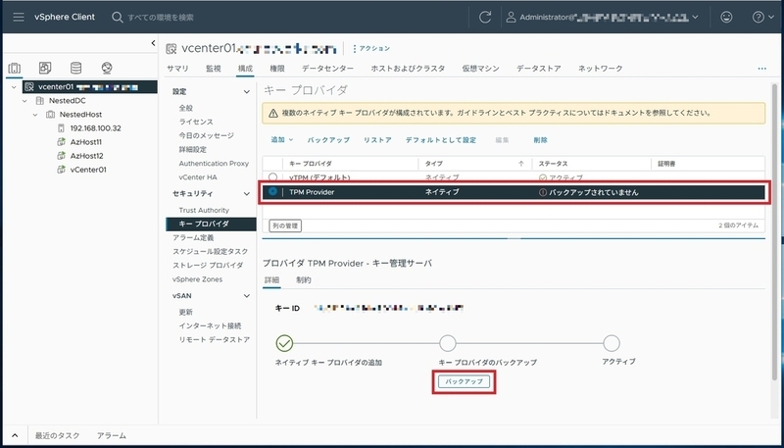The width and height of the screenshot is (784, 448).
Task: Select the TPM Provider radio button
Action: click(273, 192)
